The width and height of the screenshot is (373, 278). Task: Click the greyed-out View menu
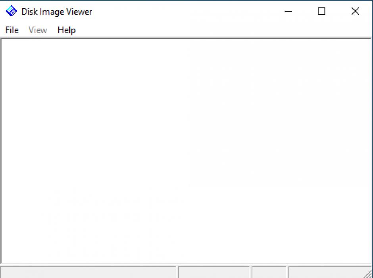38,30
